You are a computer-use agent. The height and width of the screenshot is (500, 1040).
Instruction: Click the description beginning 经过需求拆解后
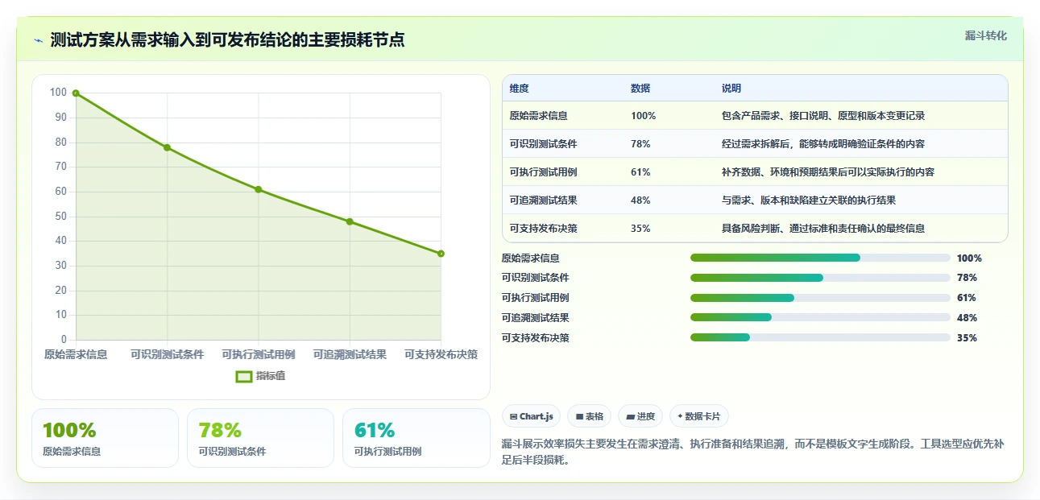click(x=823, y=144)
